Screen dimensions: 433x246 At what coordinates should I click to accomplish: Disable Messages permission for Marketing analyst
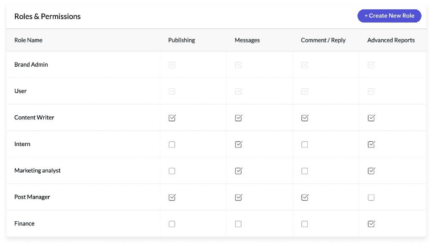pyautogui.click(x=238, y=171)
